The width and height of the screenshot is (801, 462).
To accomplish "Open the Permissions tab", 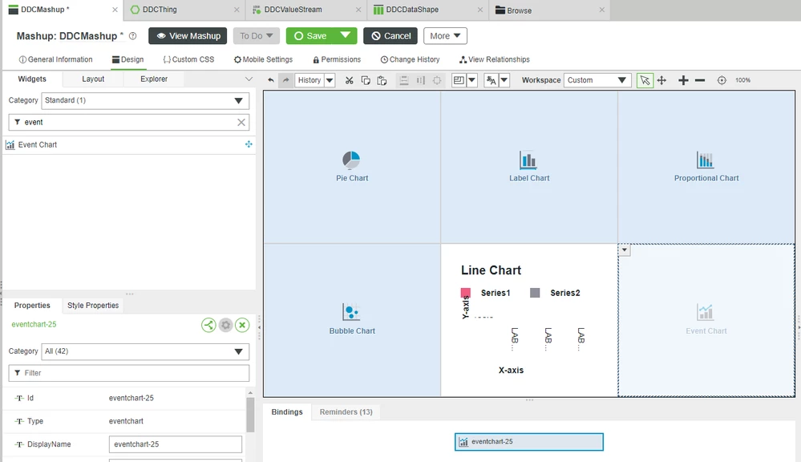I will pyautogui.click(x=337, y=59).
